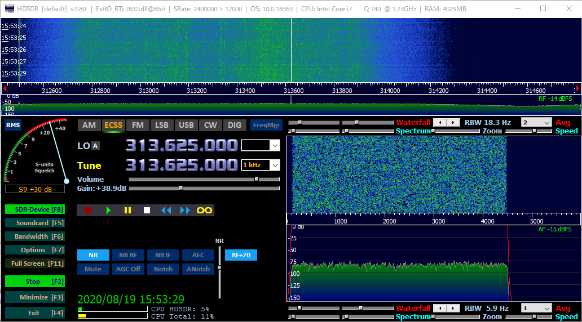This screenshot has width=582, height=322.
Task: Click the date and time readout
Action: coord(131,299)
